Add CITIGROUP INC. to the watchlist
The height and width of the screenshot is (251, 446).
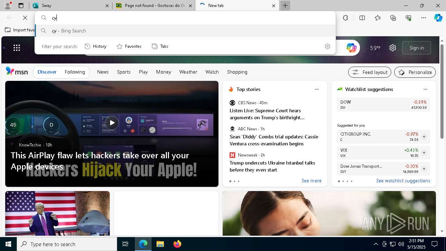click(424, 137)
